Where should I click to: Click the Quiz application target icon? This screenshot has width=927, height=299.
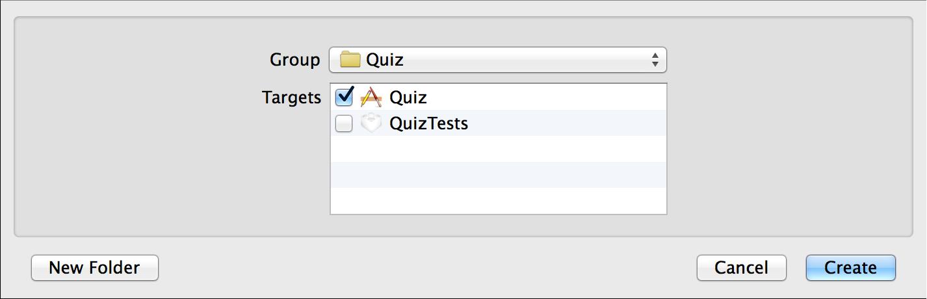coord(371,97)
